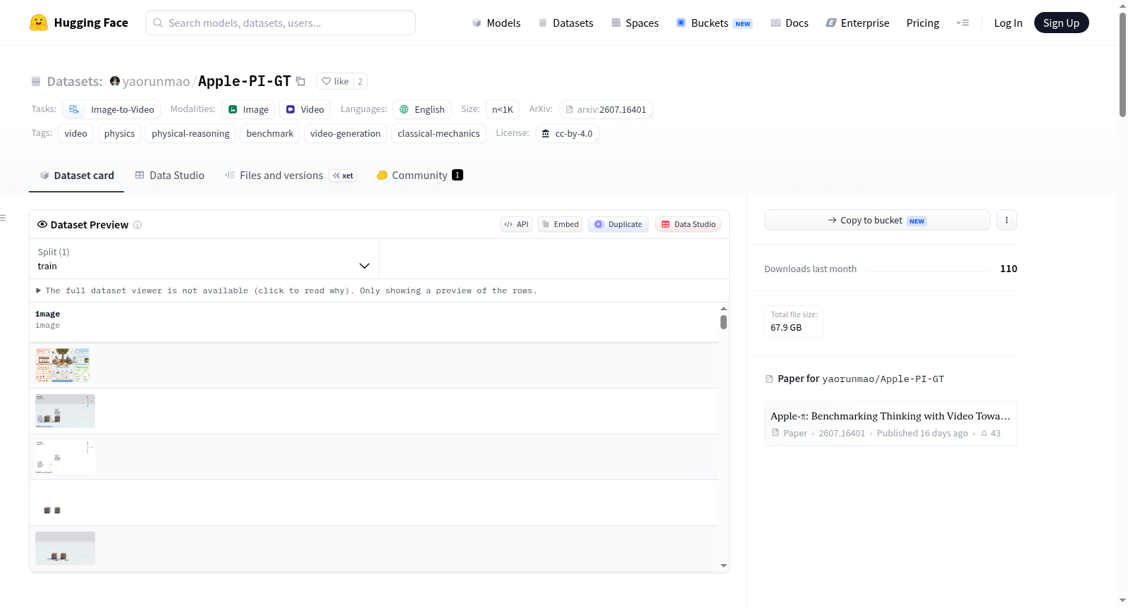Open the Apple-π paper title link
This screenshot has width=1128, height=607.
point(890,416)
